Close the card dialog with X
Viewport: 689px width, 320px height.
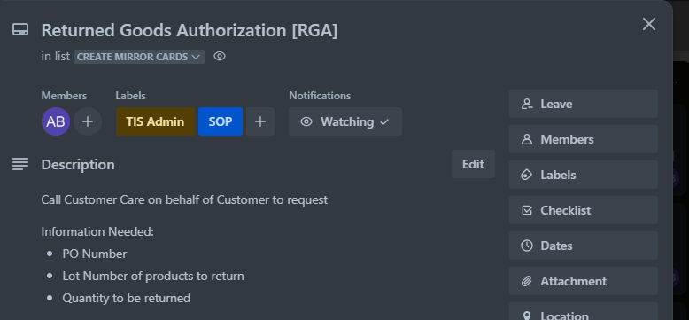[649, 24]
